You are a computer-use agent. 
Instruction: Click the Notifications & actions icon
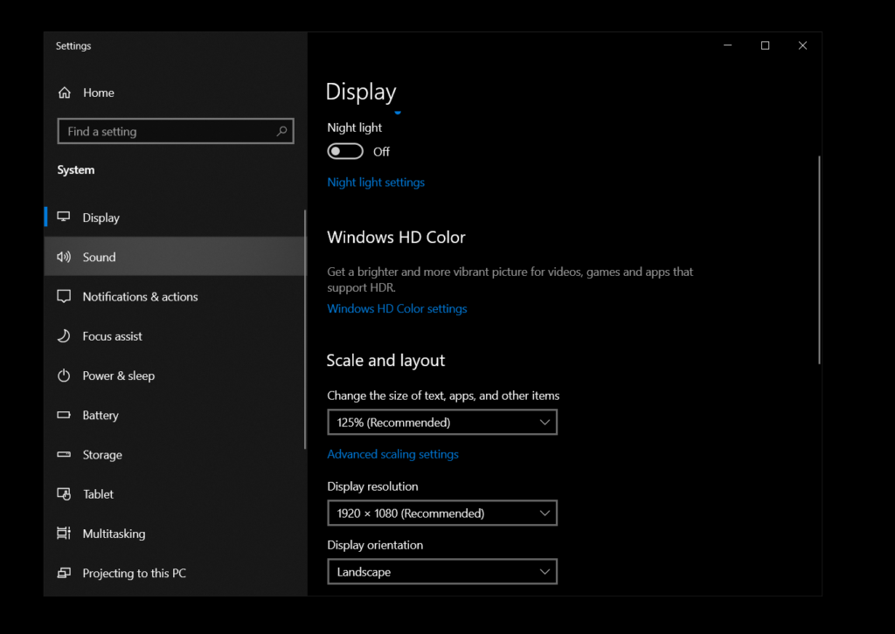(x=64, y=297)
